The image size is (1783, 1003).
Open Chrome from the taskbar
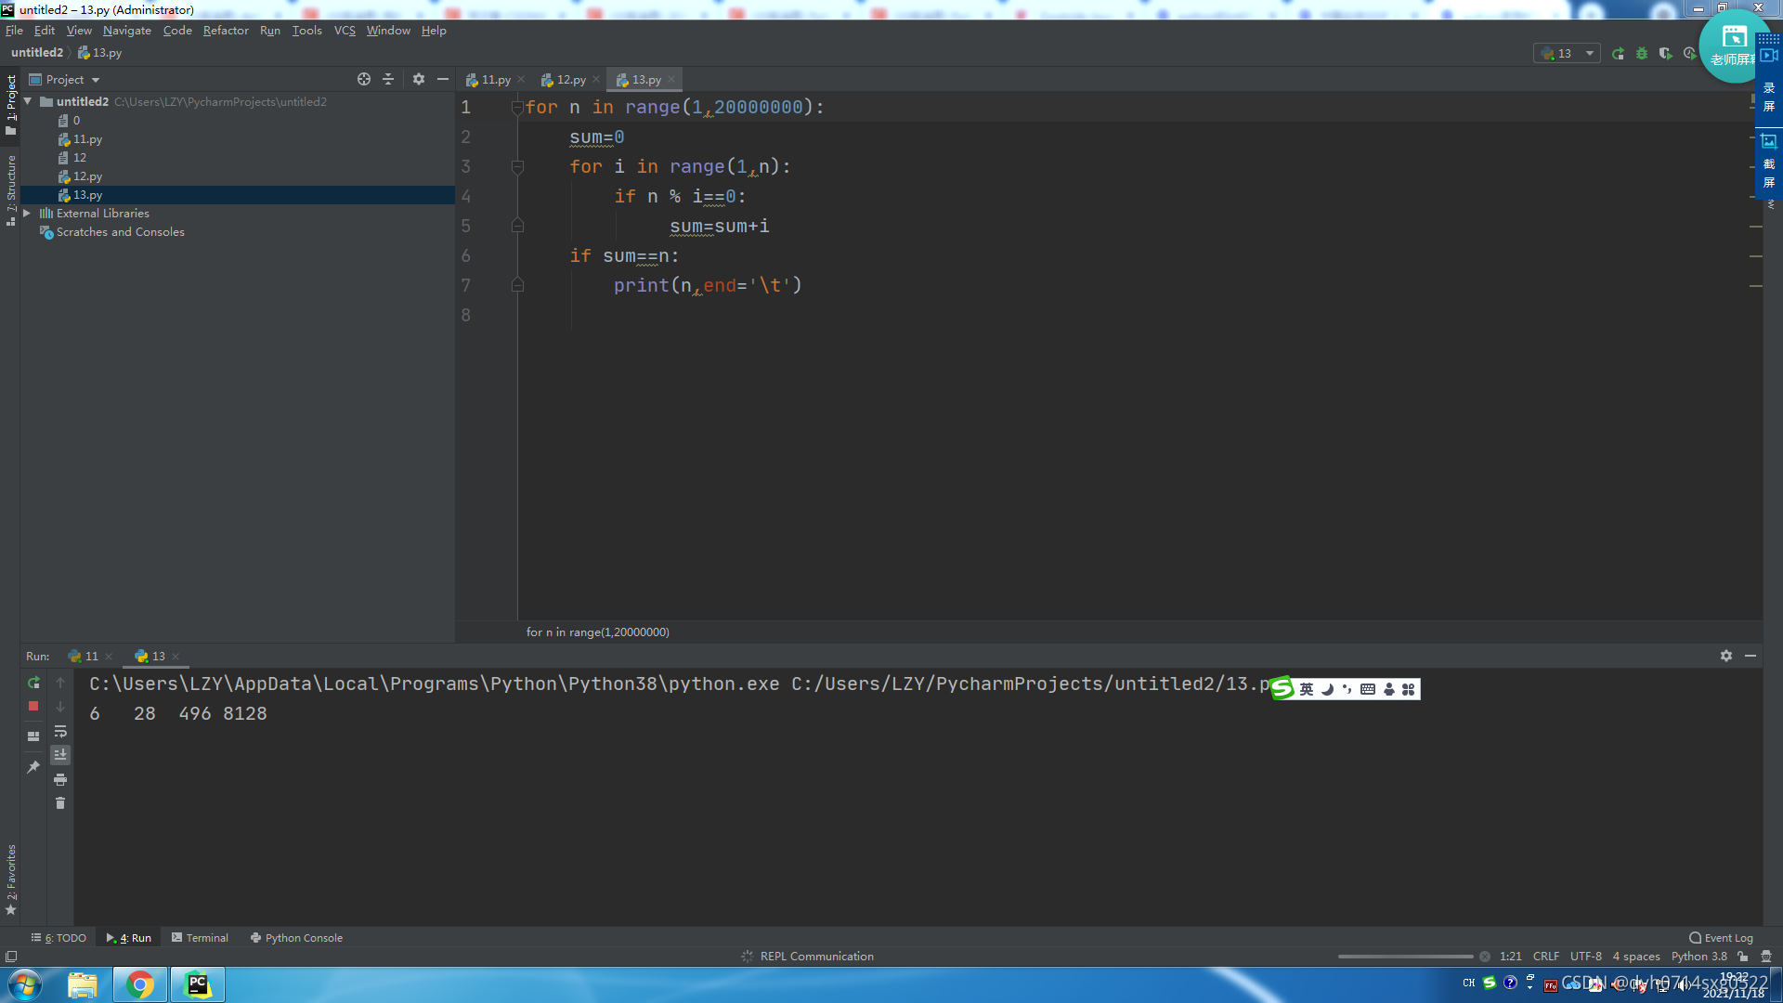(x=140, y=985)
